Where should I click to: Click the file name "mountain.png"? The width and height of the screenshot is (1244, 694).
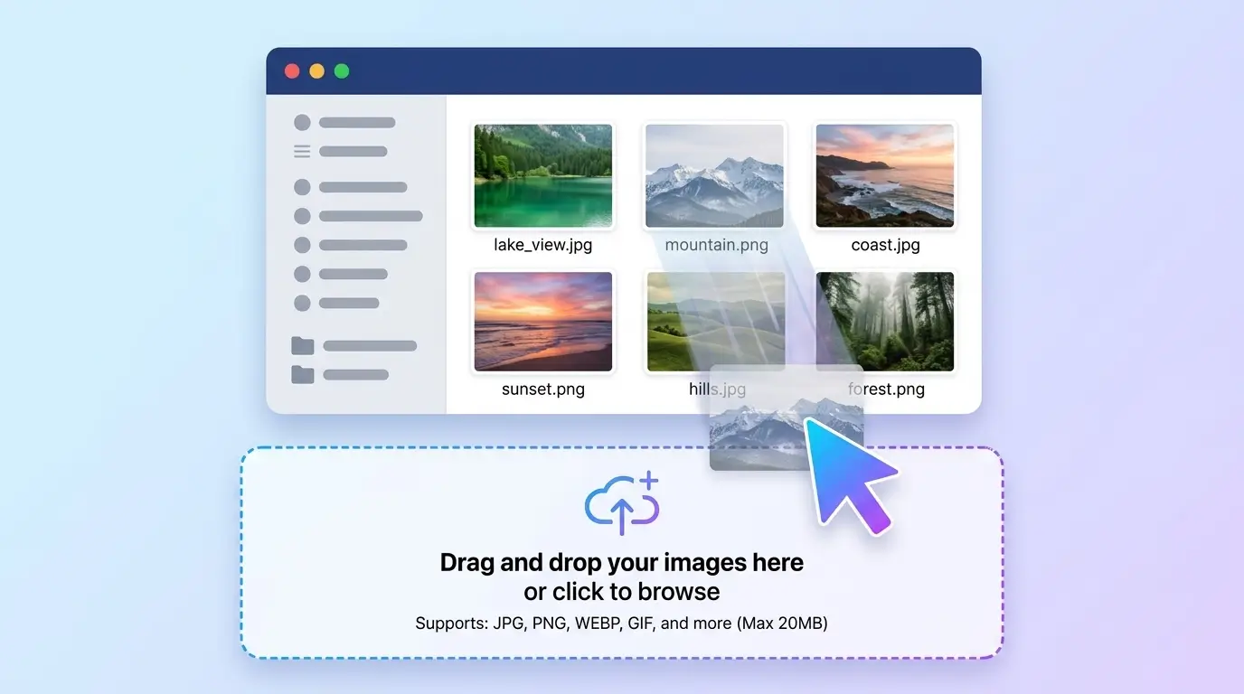(x=717, y=245)
